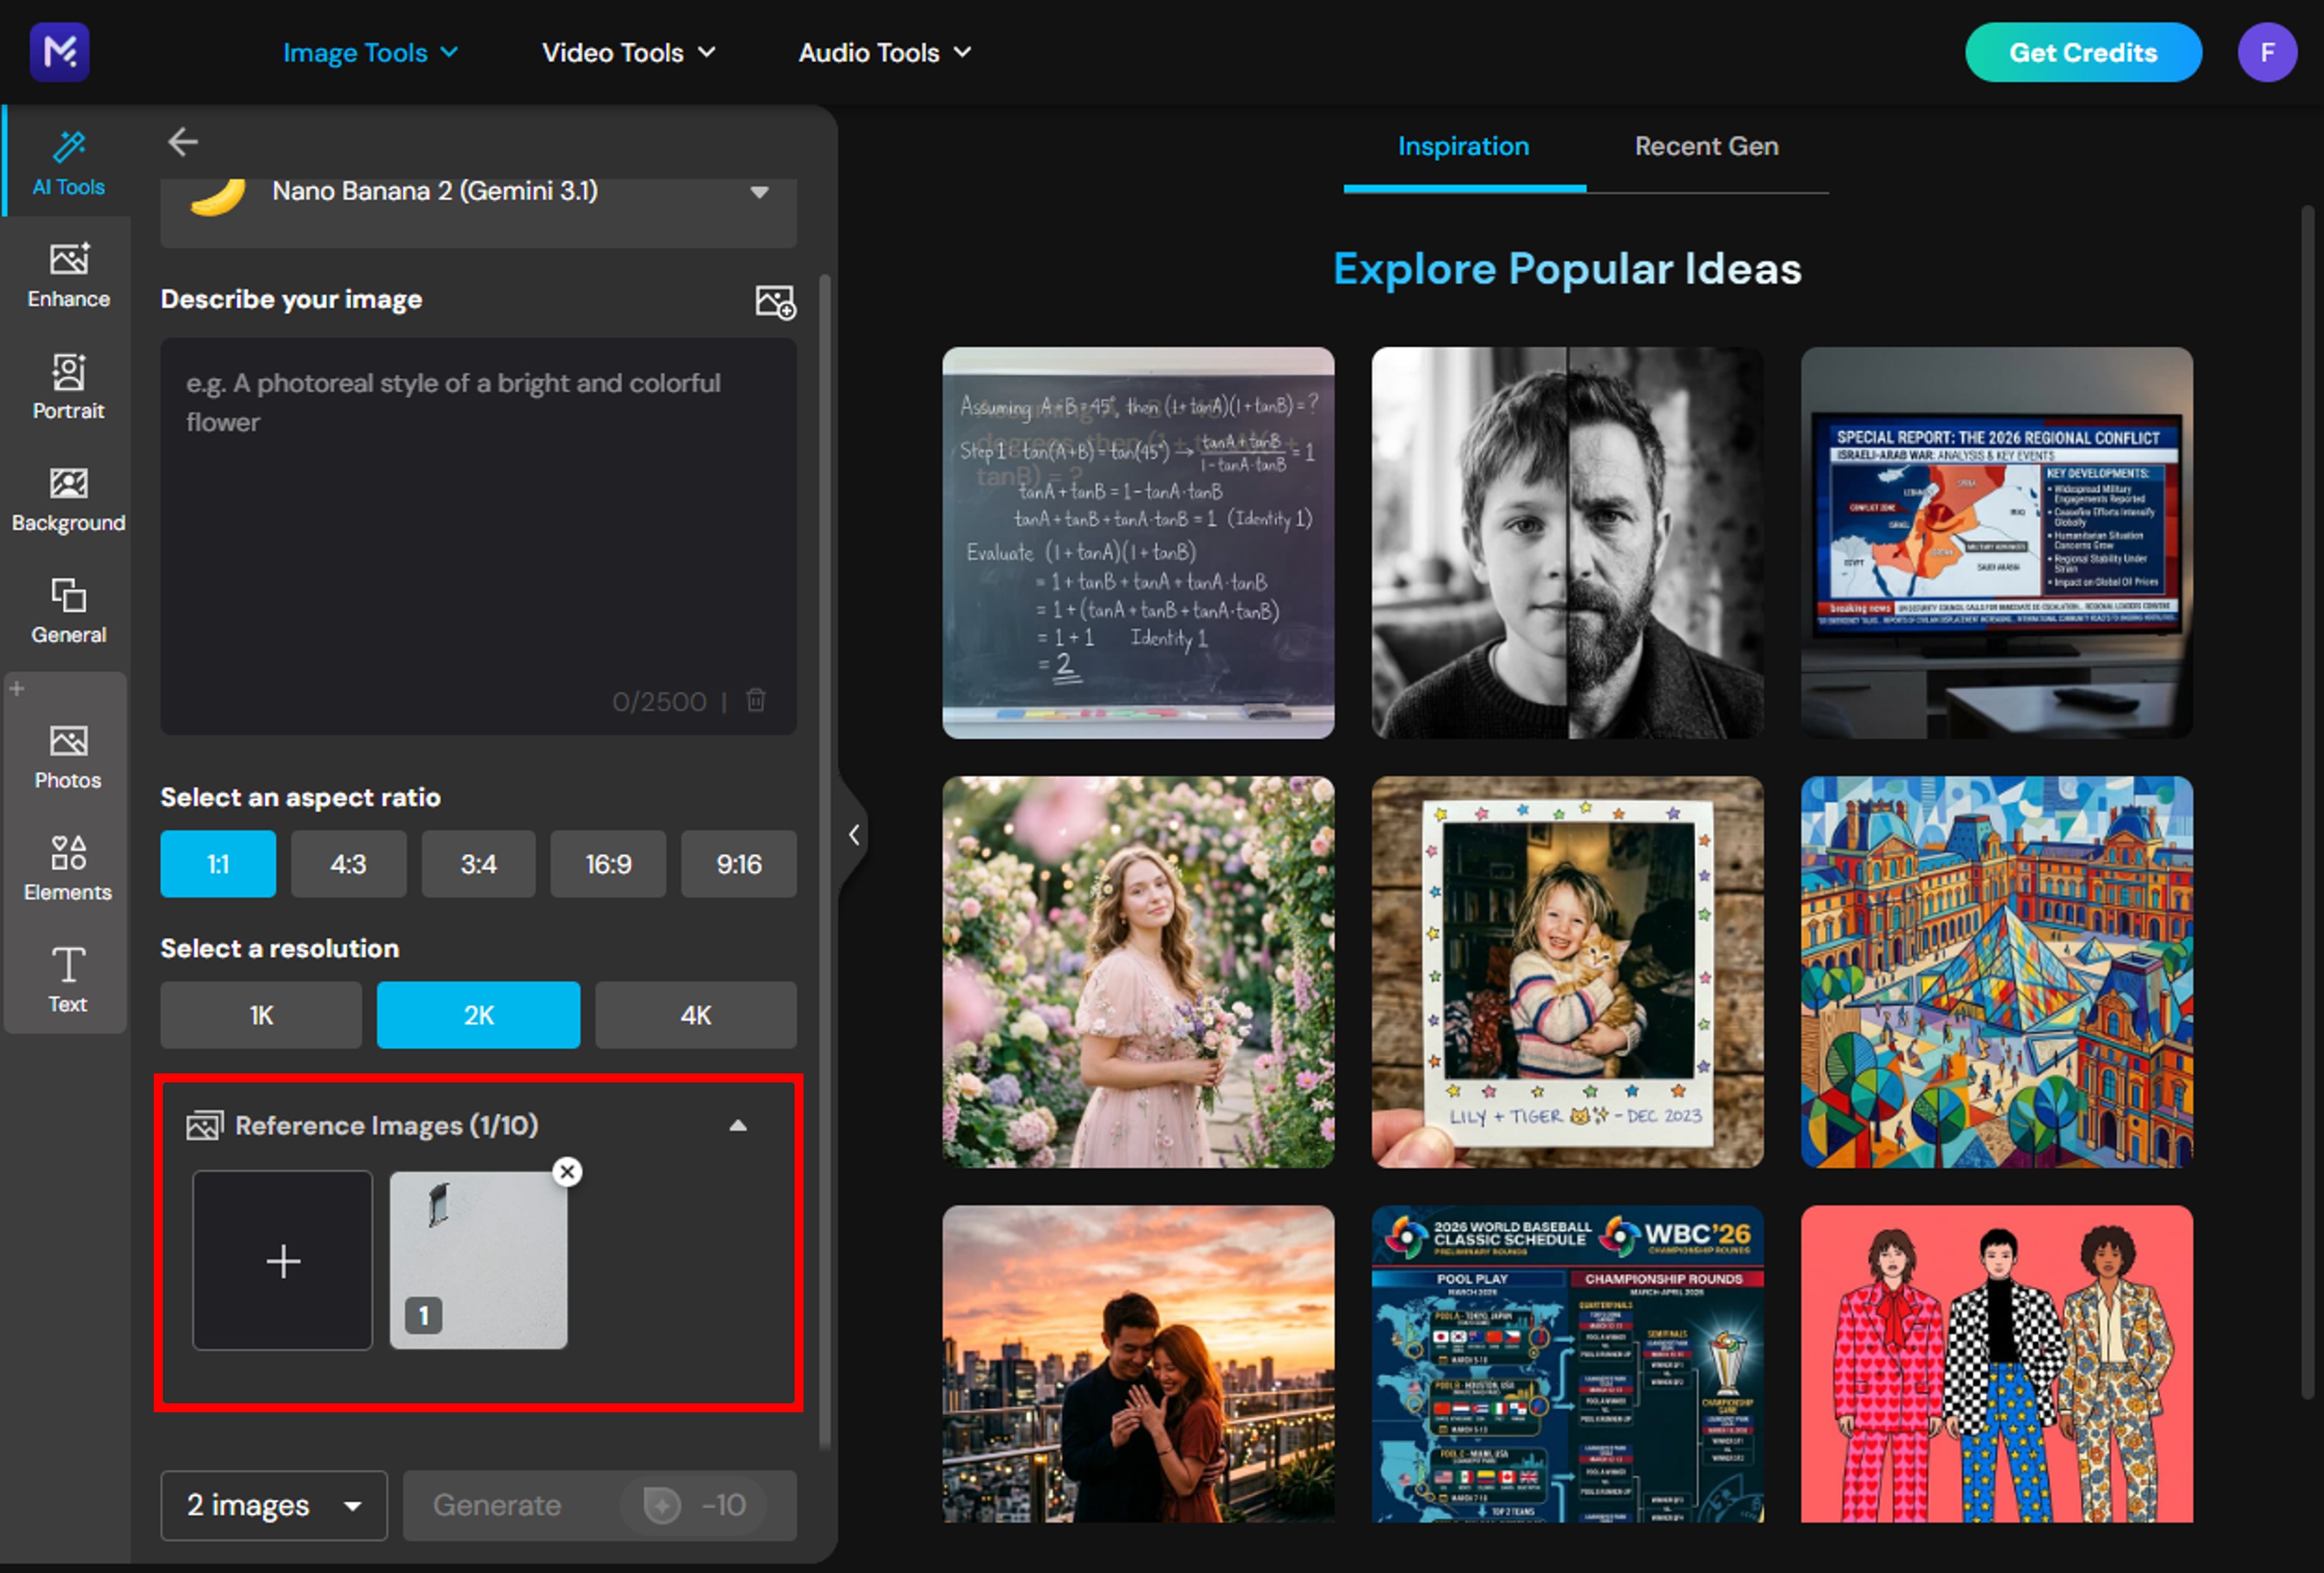Open the Nano Banana 2 model dropdown

(760, 191)
